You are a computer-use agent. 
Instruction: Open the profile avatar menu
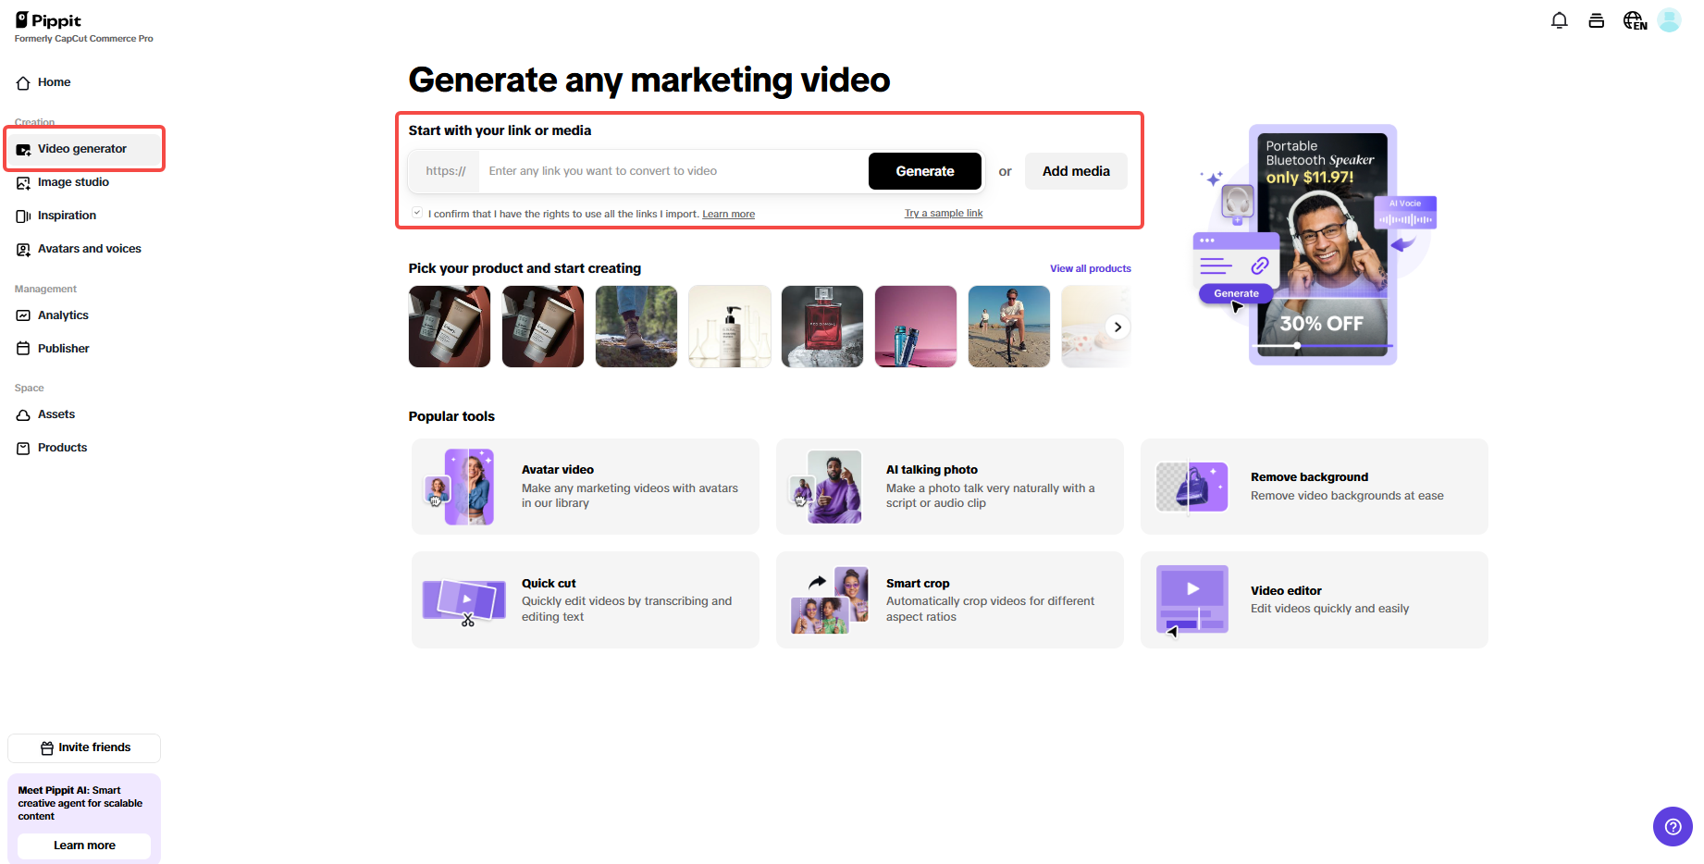1670,19
